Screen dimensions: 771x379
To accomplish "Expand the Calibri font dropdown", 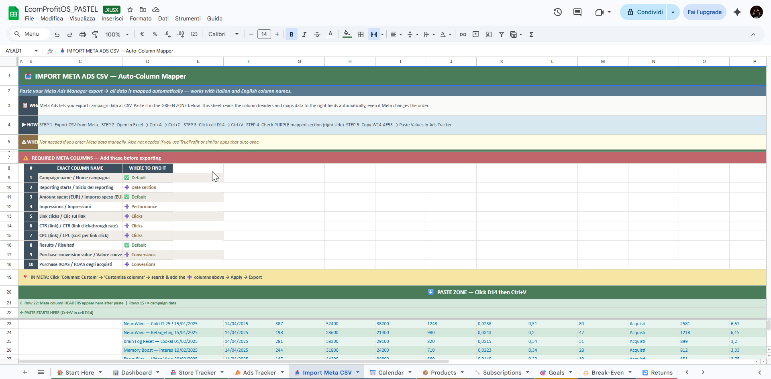I will 223,34.
